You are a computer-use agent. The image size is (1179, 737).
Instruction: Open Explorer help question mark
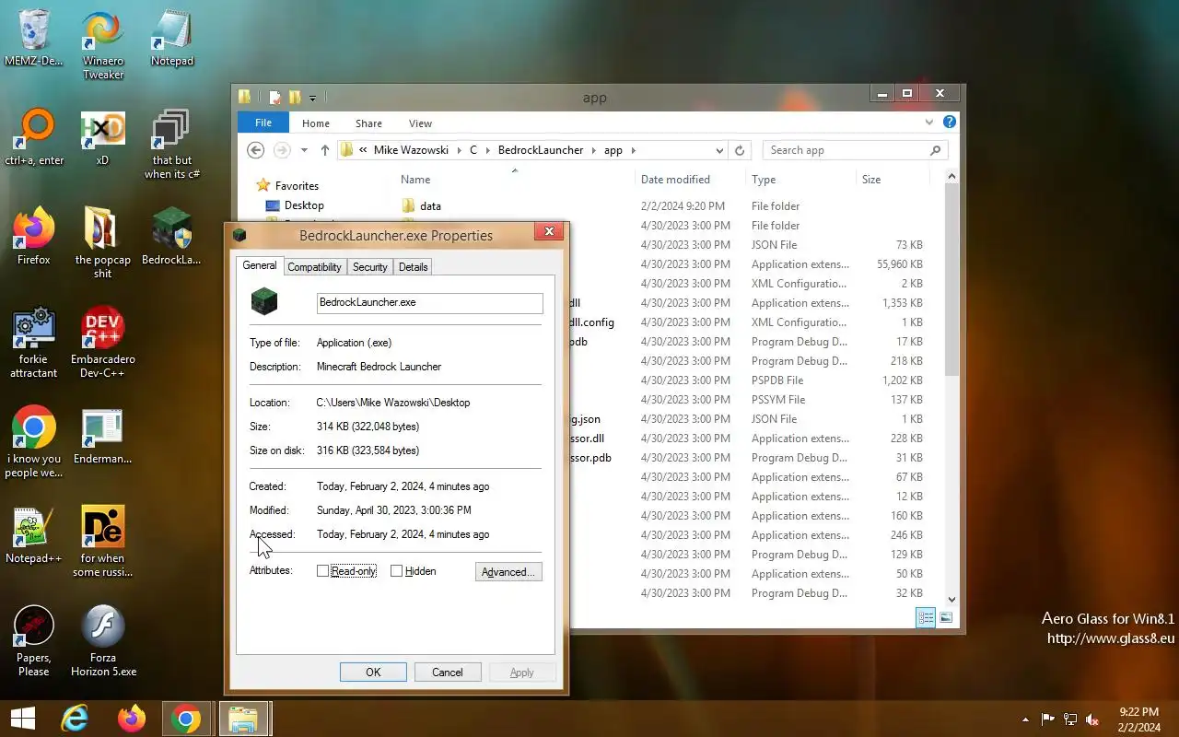coord(950,122)
